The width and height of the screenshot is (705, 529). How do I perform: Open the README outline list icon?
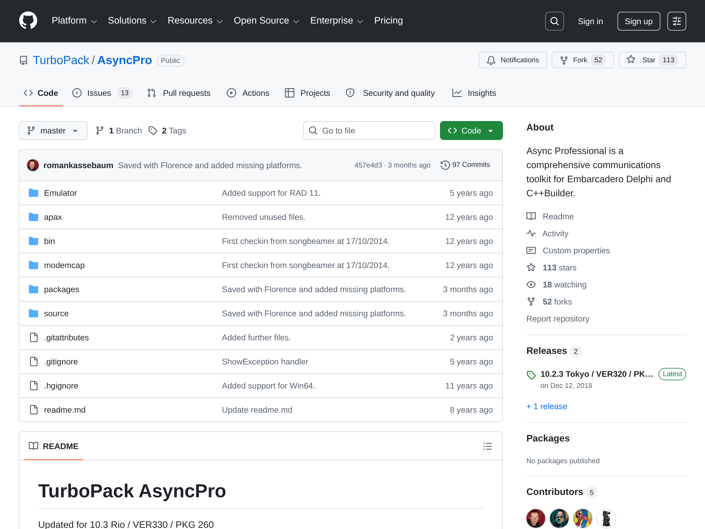[487, 446]
